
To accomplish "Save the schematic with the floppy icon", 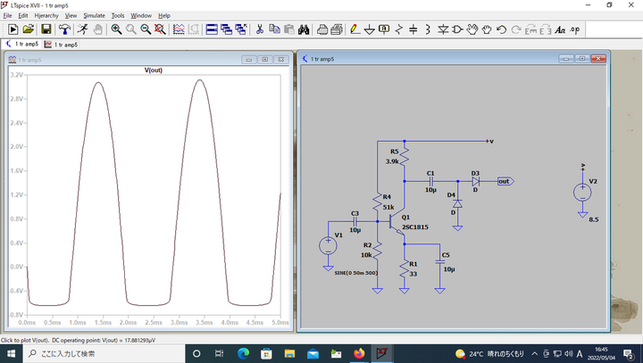I will click(46, 29).
